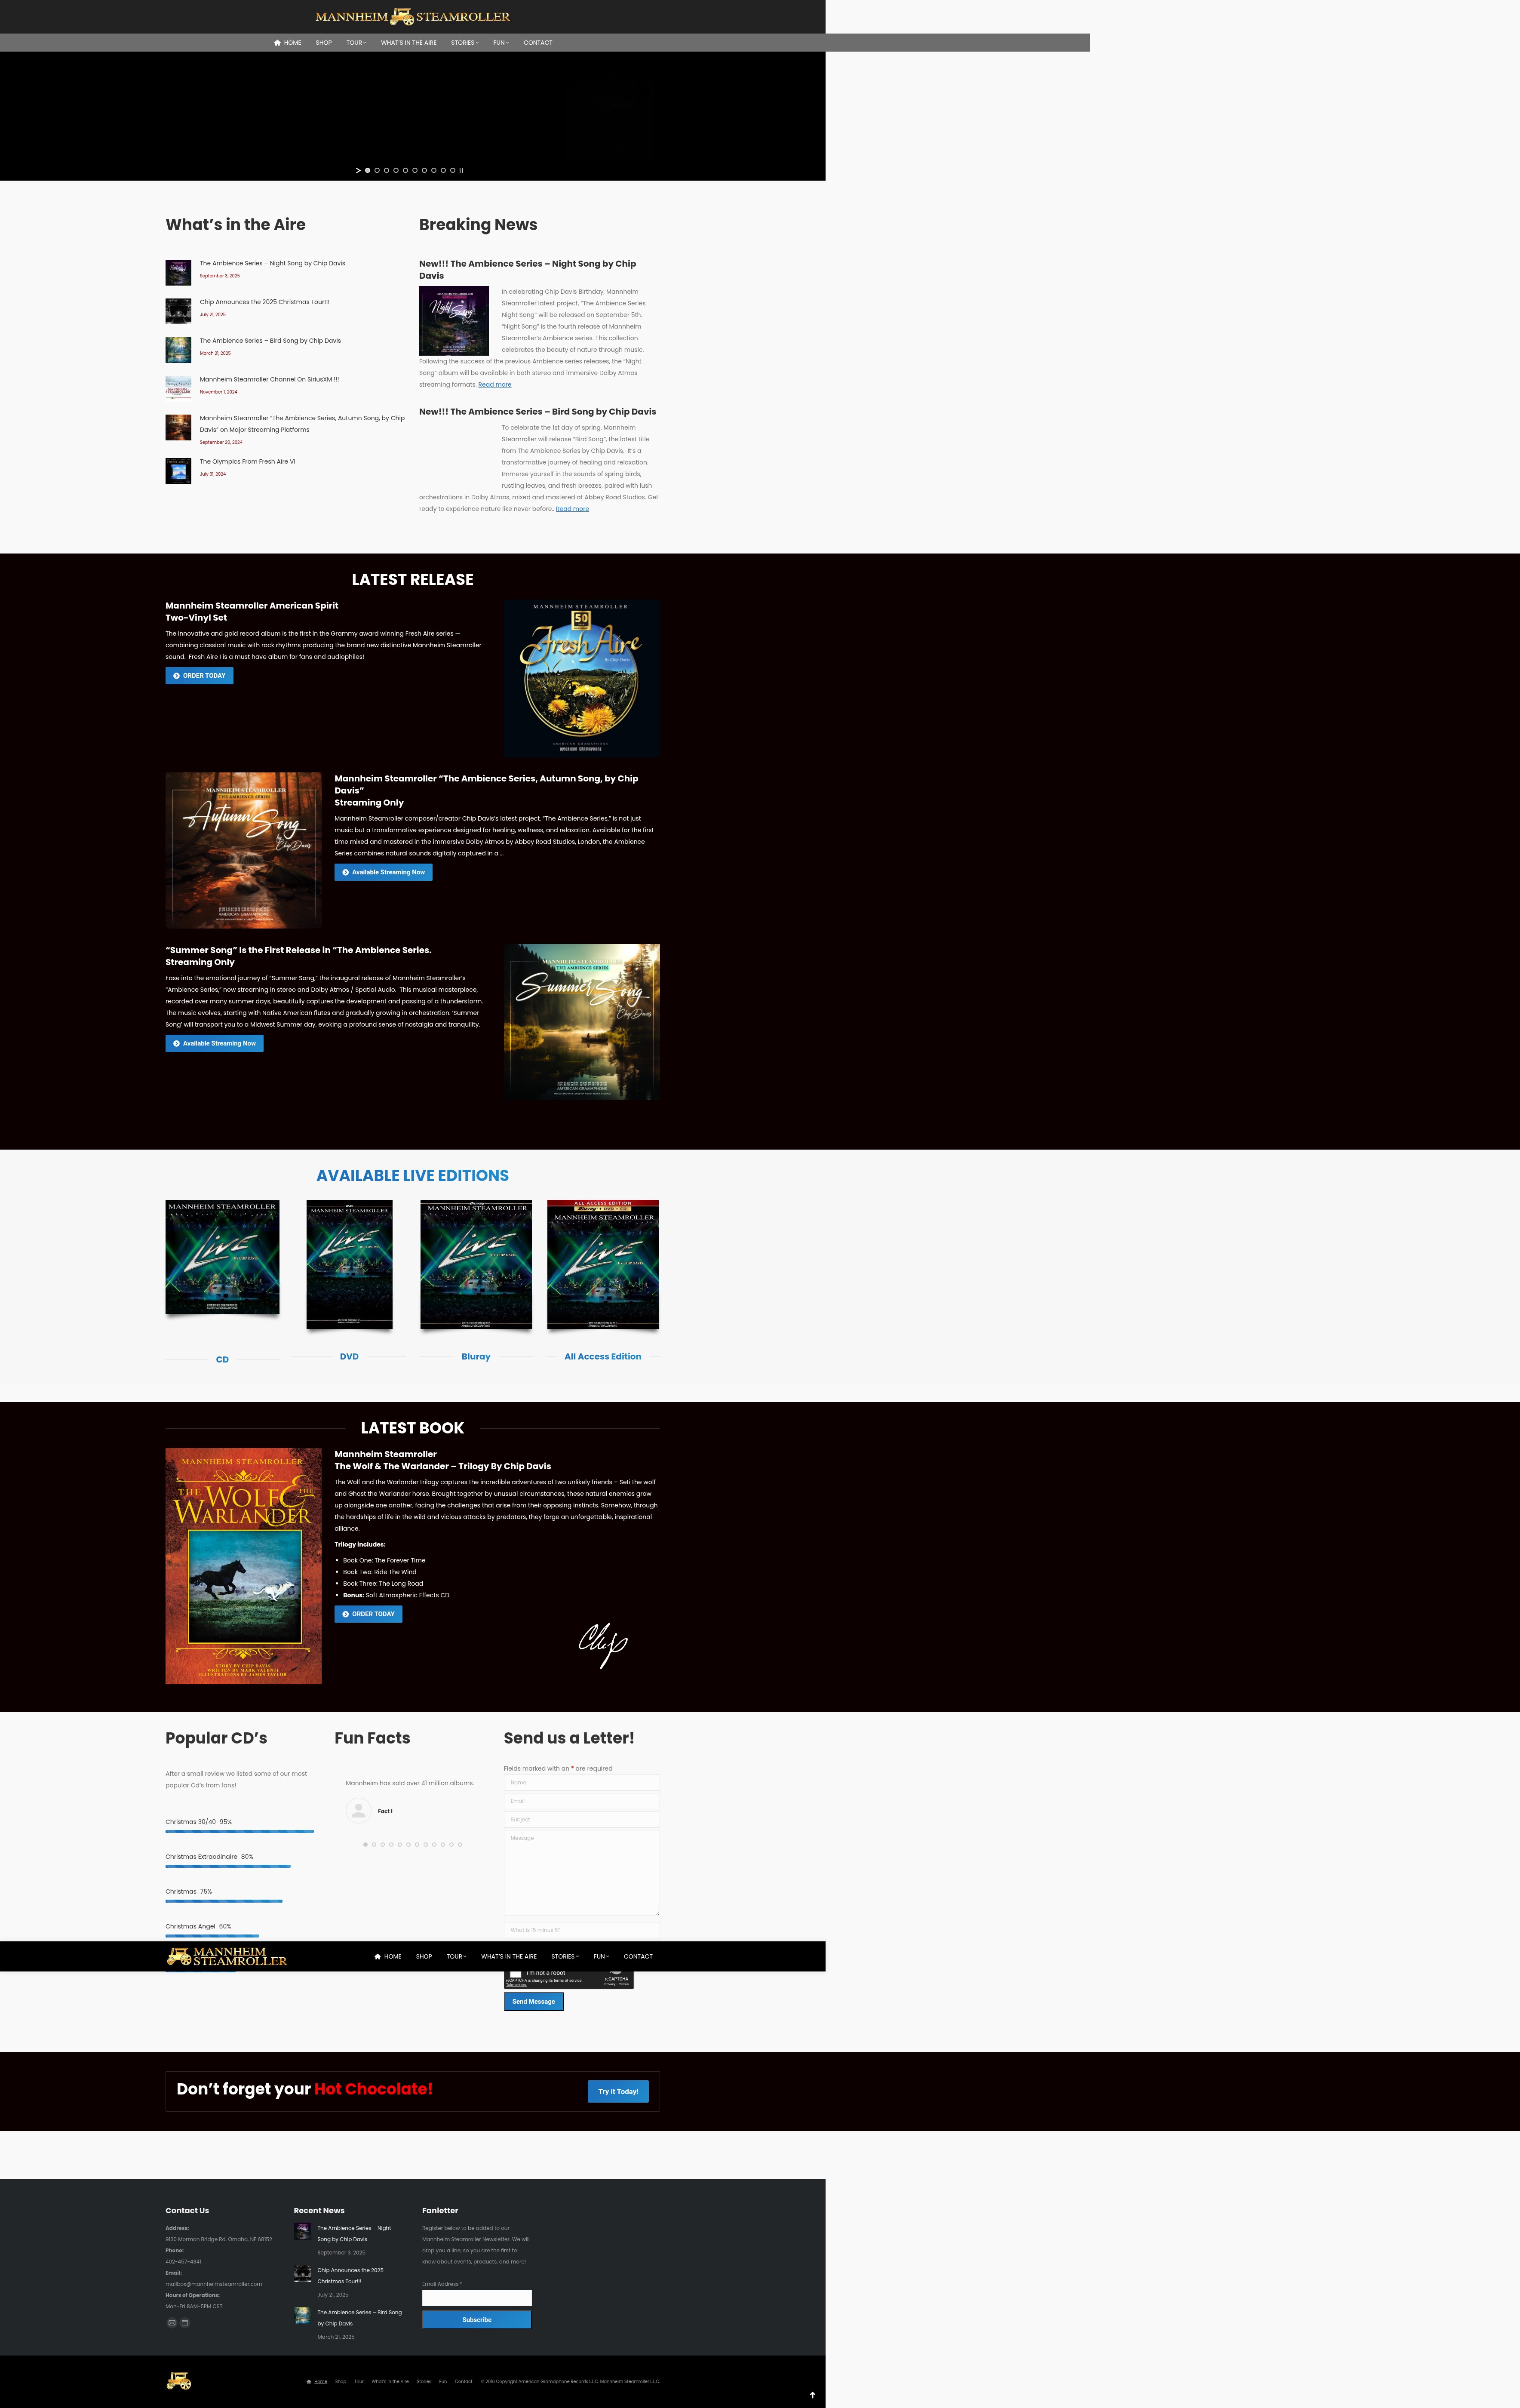Image resolution: width=1520 pixels, height=2408 pixels.
Task: Select the last Fun Facts carousel dot
Action: pos(460,1844)
